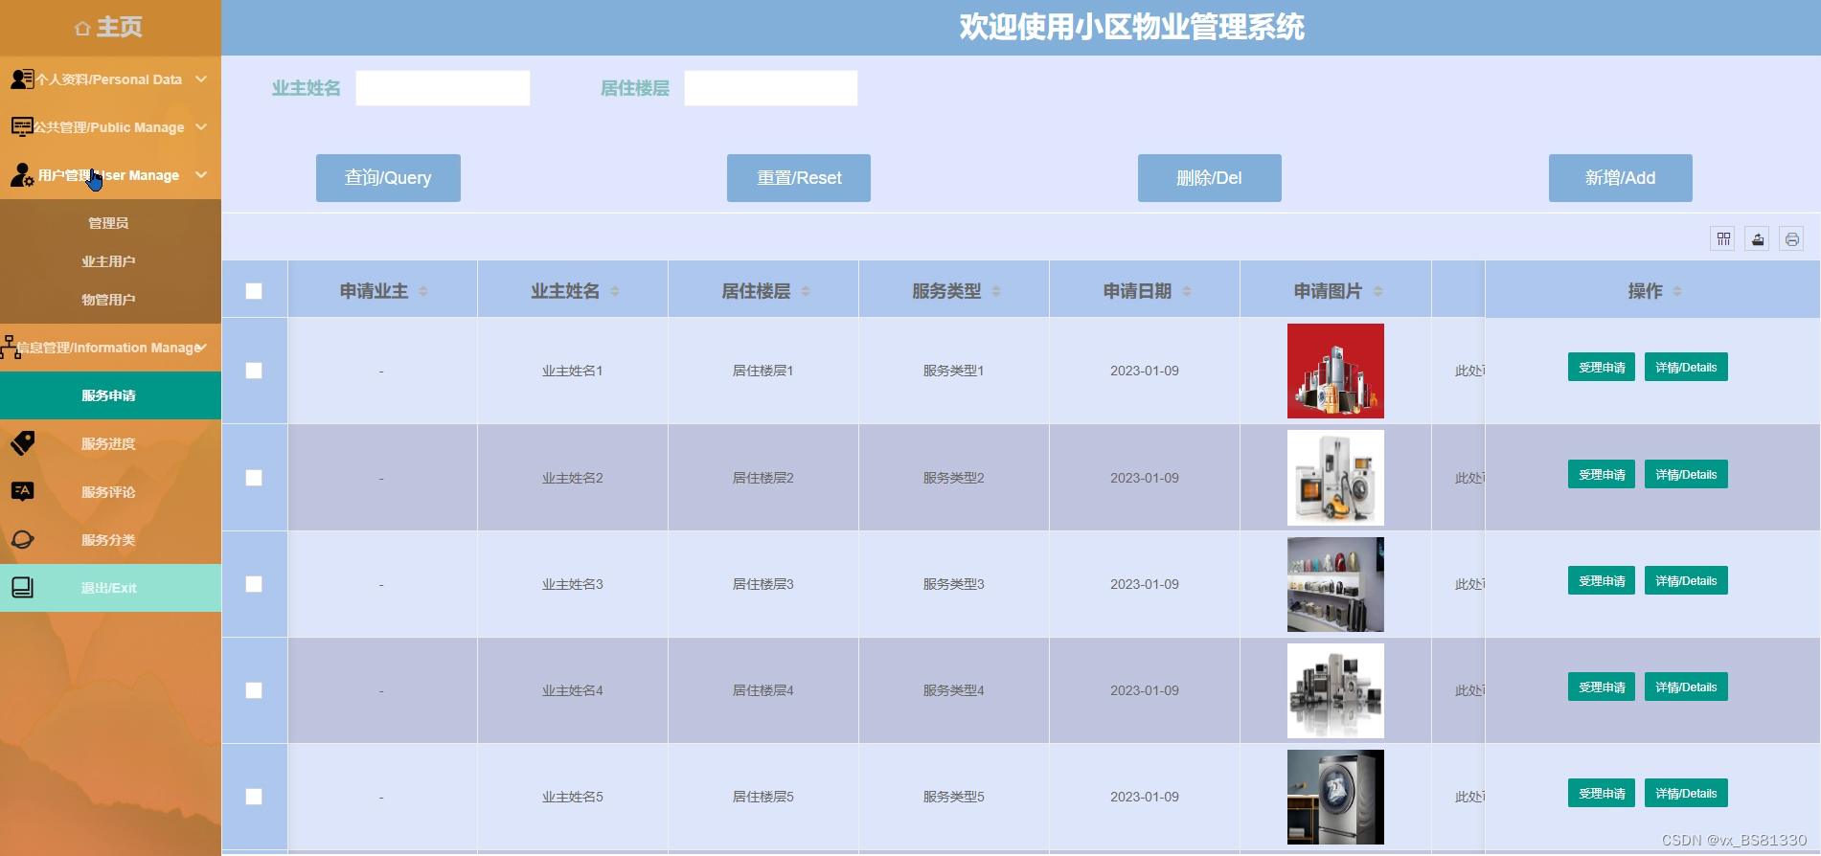The width and height of the screenshot is (1821, 856).
Task: Click 受理申请 for 业主姓名4 row
Action: pyautogui.click(x=1602, y=687)
